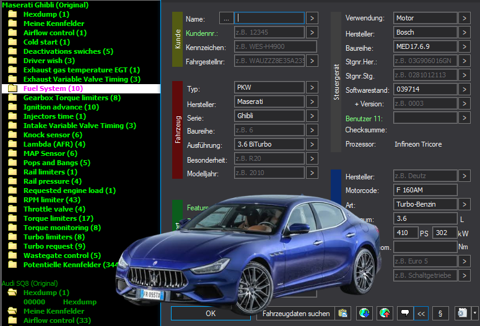Click the paragraph § button
Image resolution: width=480 pixels, height=326 pixels.
(440, 313)
